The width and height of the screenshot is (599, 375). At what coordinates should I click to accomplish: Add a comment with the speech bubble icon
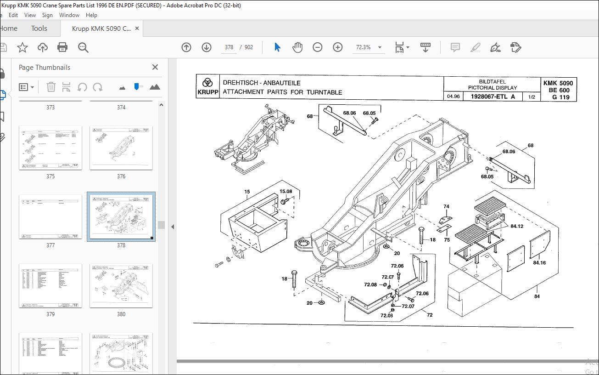tap(455, 47)
